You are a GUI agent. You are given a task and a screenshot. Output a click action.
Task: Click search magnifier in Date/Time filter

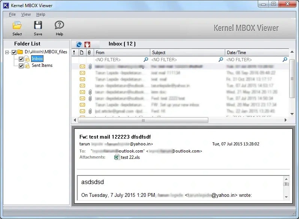tap(285, 59)
